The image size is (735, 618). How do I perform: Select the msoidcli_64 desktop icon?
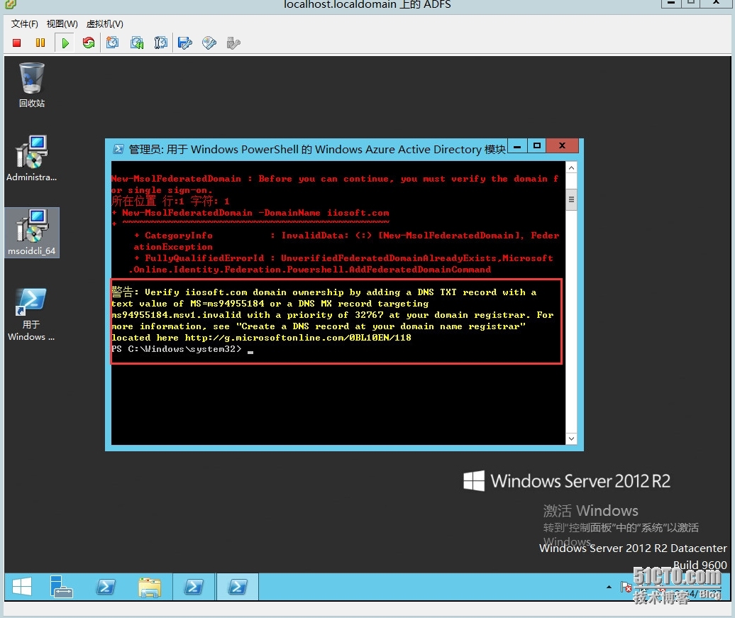tap(32, 232)
